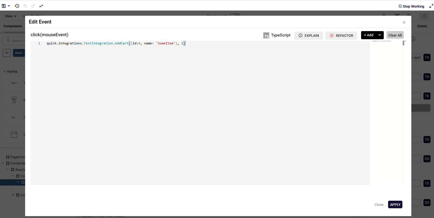The height and width of the screenshot is (218, 434).
Task: Click the save icon in the top toolbar
Action: [x=4, y=6]
